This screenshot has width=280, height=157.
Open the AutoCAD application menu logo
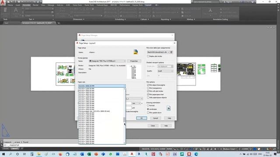click(3, 3)
